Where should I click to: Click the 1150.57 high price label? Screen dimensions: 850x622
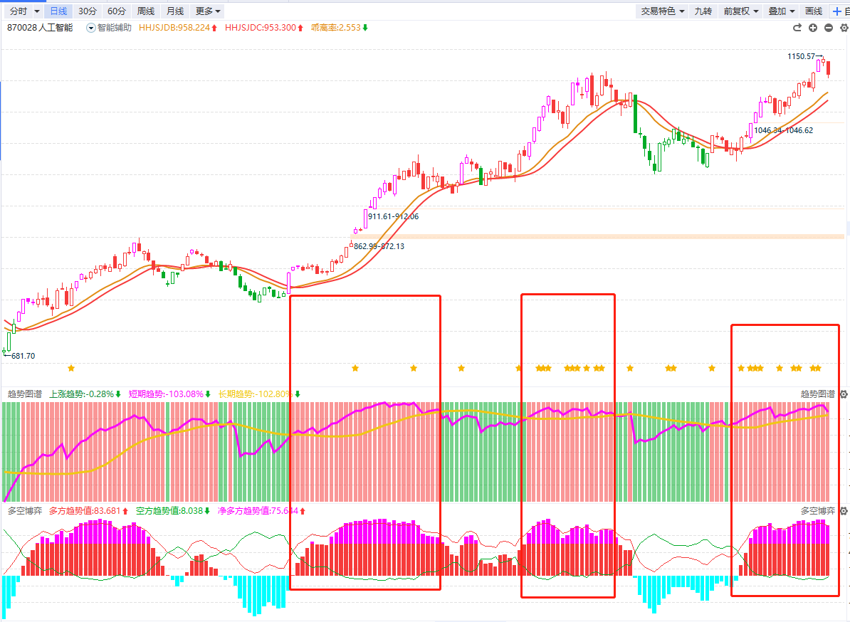click(802, 56)
